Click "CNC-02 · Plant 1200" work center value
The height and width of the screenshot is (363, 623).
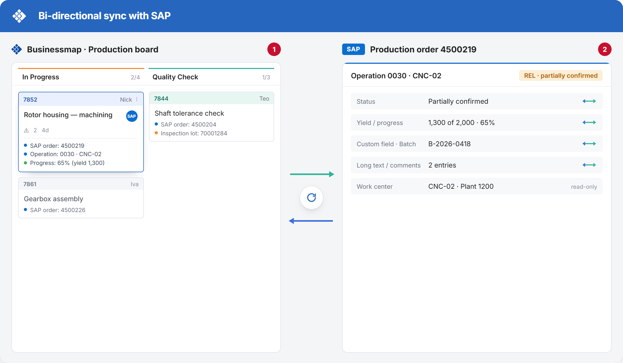(461, 186)
